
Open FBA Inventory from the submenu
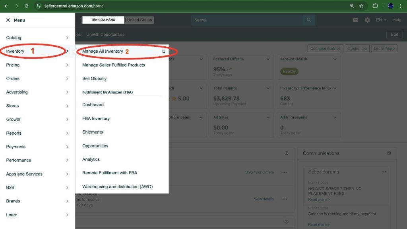96,118
